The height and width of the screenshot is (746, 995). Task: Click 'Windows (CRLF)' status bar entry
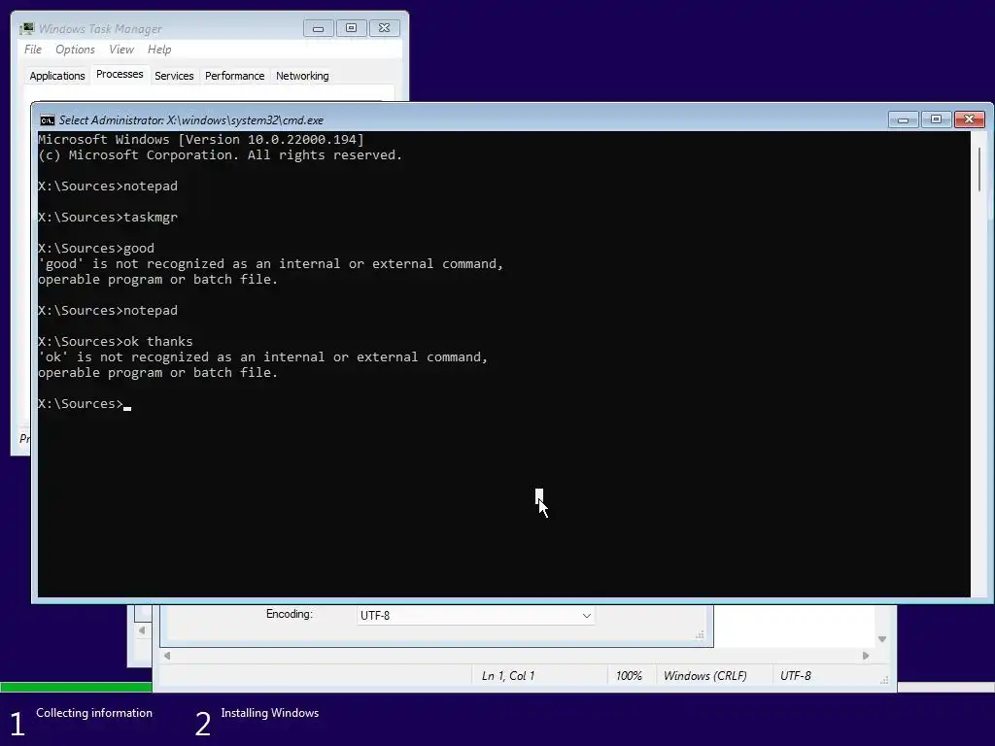click(x=705, y=676)
